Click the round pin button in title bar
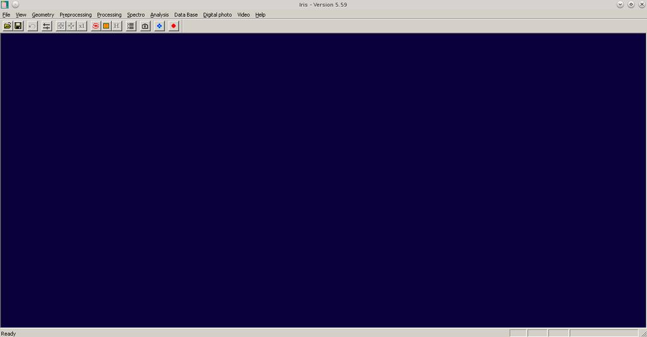647x337 pixels. coord(15,4)
